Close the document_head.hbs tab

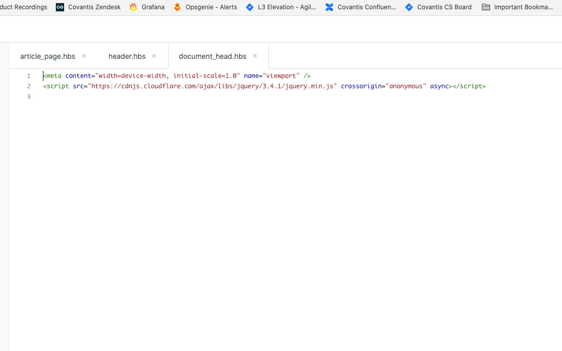[x=255, y=56]
